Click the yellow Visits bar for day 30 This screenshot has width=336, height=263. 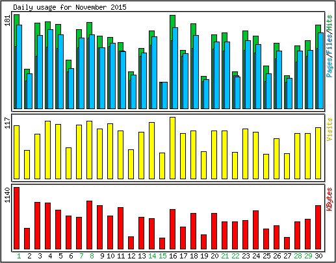point(318,153)
